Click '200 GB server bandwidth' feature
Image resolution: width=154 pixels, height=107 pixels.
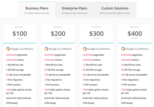96,75
